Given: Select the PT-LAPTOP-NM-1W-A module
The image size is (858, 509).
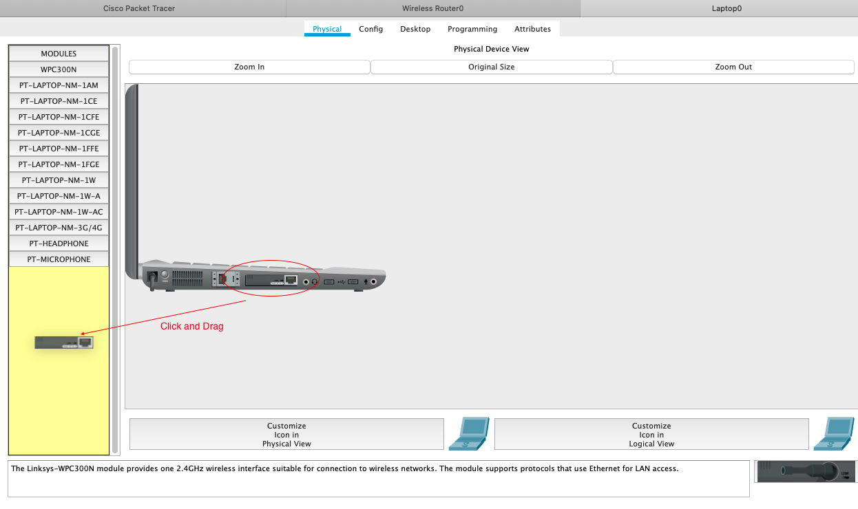Looking at the screenshot, I should (59, 196).
